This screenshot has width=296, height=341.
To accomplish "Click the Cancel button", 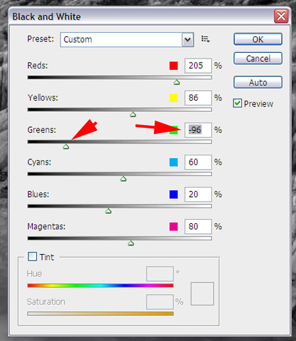I will coord(258,59).
